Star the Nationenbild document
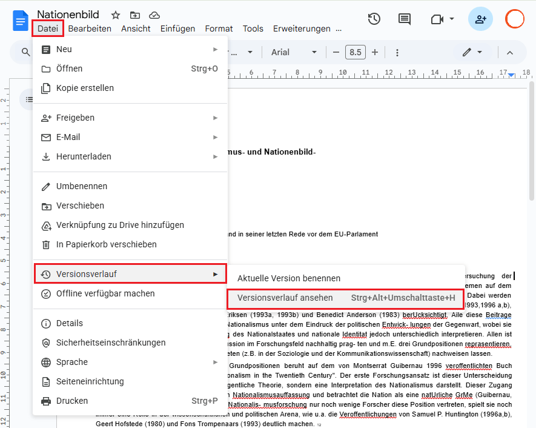 pos(116,15)
